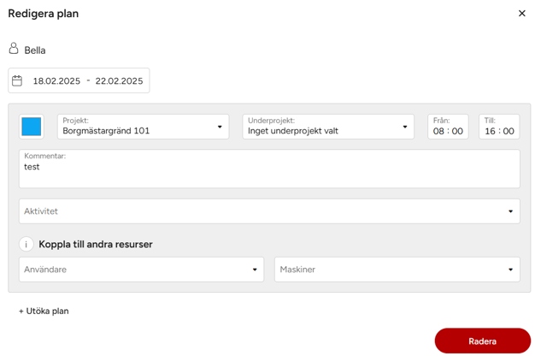Click the name Bella
535x362 pixels.
pos(35,50)
